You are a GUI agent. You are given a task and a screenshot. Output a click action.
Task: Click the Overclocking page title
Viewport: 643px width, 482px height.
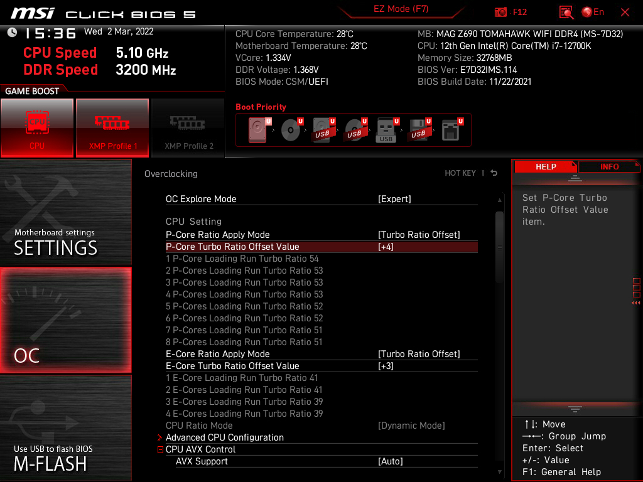coord(171,174)
